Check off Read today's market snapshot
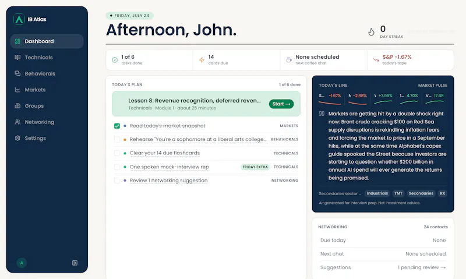 coord(117,126)
